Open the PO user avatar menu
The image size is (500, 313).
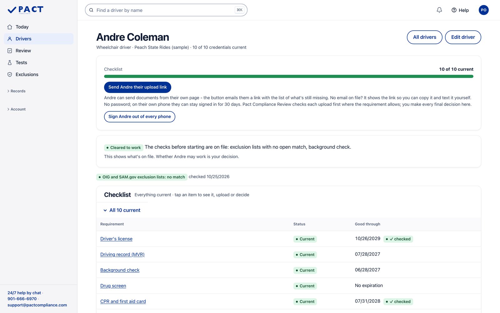tap(483, 10)
